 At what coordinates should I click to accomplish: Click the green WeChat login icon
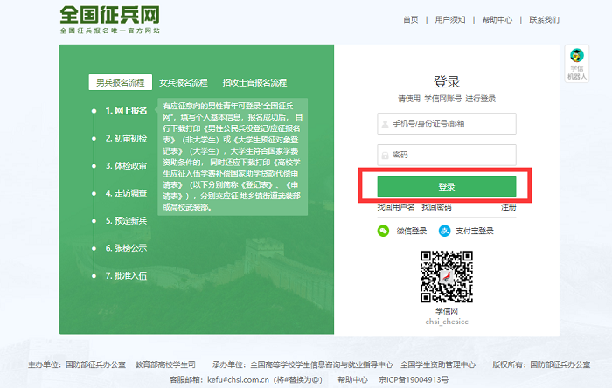pos(383,231)
